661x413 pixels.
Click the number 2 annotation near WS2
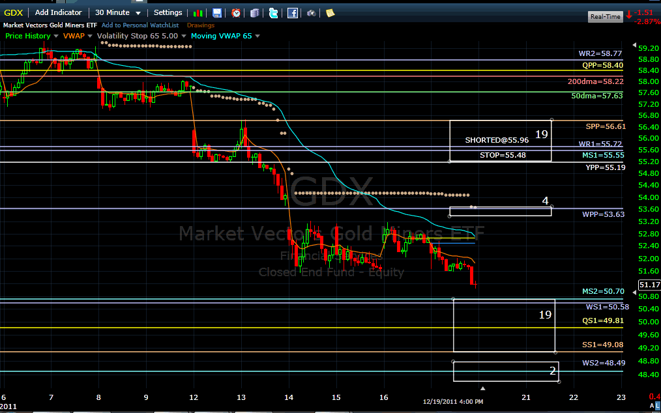tap(553, 371)
